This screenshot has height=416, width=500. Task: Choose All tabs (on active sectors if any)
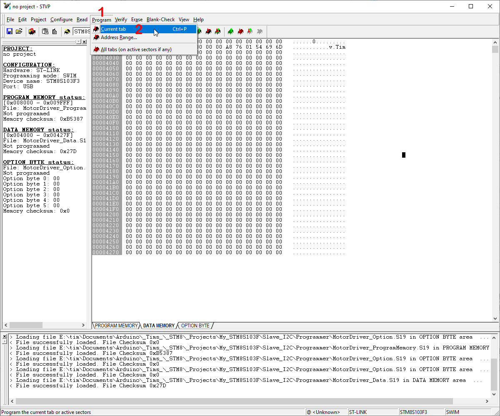point(144,50)
